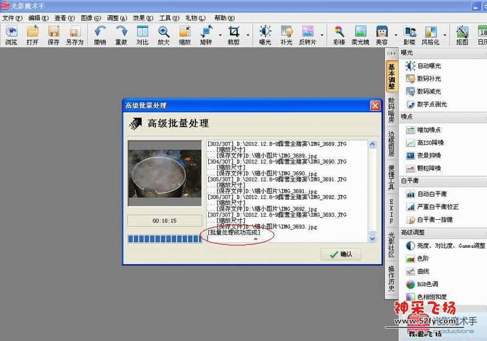
Task: Open the 调整(A) menu
Action: pyautogui.click(x=117, y=18)
